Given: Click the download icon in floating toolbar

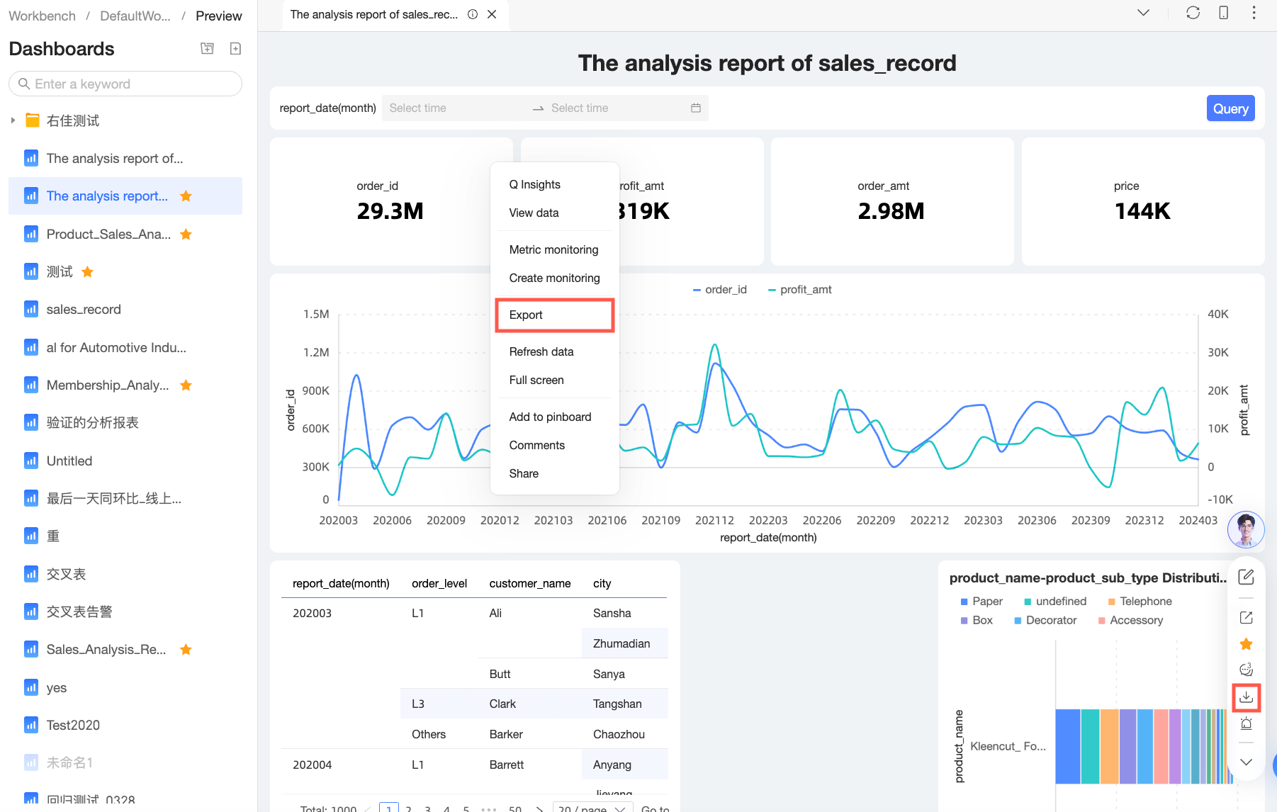Looking at the screenshot, I should click(1246, 697).
